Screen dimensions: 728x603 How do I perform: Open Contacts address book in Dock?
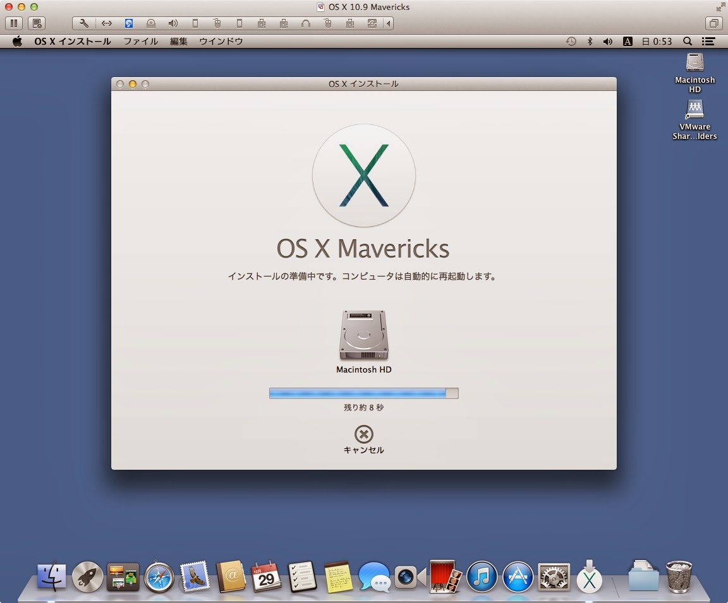tap(231, 576)
